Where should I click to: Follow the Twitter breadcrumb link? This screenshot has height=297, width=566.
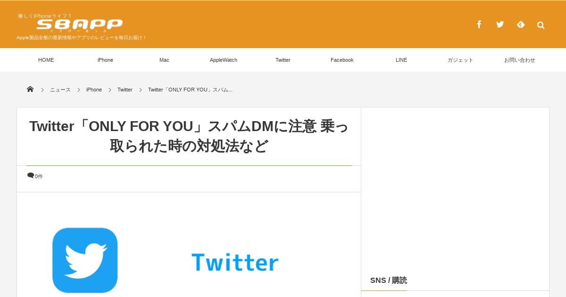click(125, 90)
